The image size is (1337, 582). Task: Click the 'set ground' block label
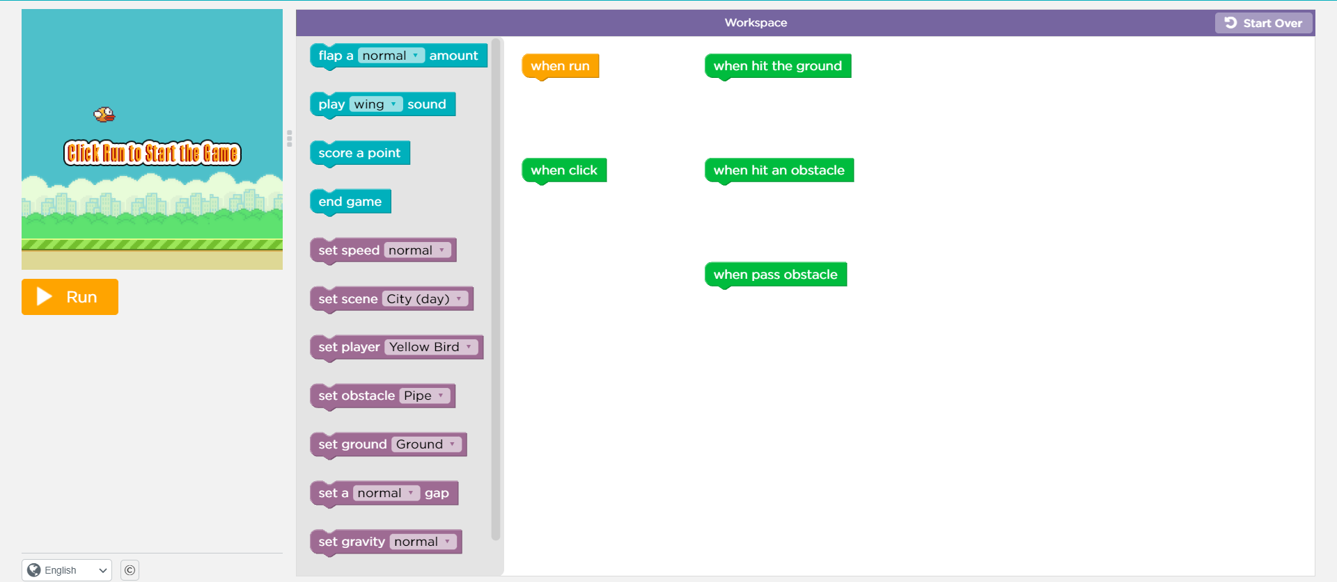point(352,444)
